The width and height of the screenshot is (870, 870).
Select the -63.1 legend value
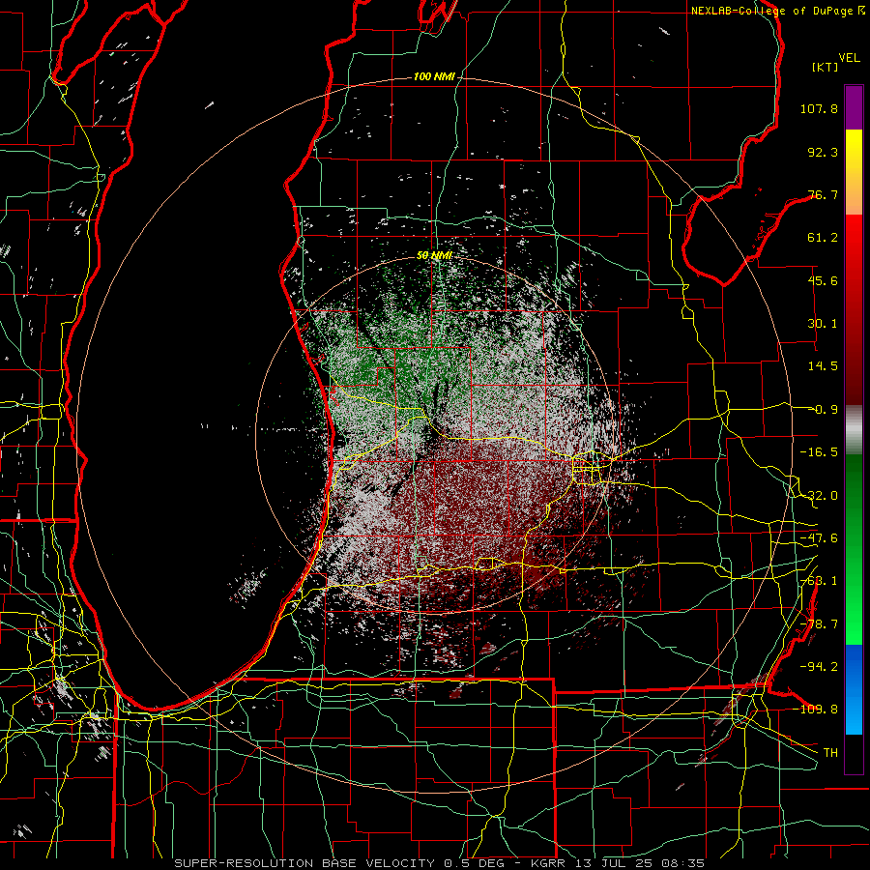click(819, 581)
